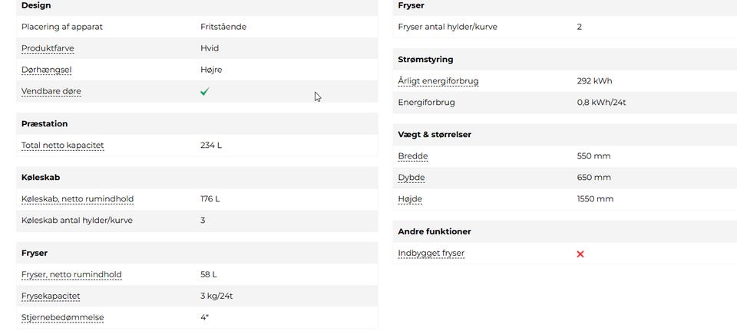Click the Produktfarve term link

(48, 48)
